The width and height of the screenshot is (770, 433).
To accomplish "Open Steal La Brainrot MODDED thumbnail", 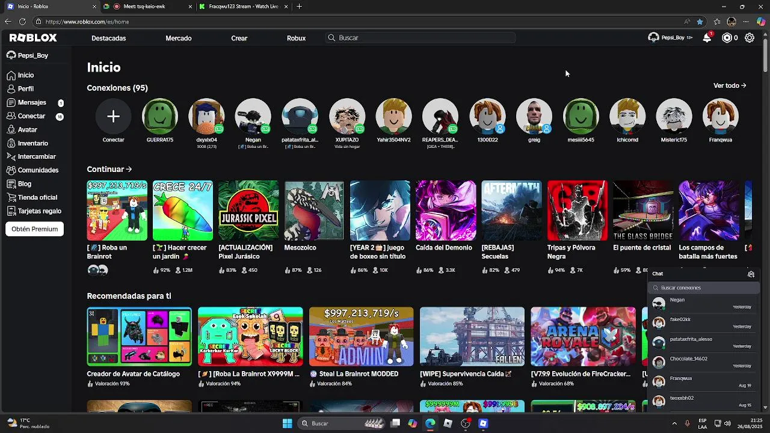I will pyautogui.click(x=362, y=337).
